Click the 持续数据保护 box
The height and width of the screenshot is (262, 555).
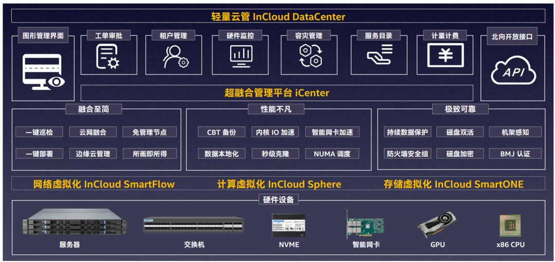tap(407, 132)
